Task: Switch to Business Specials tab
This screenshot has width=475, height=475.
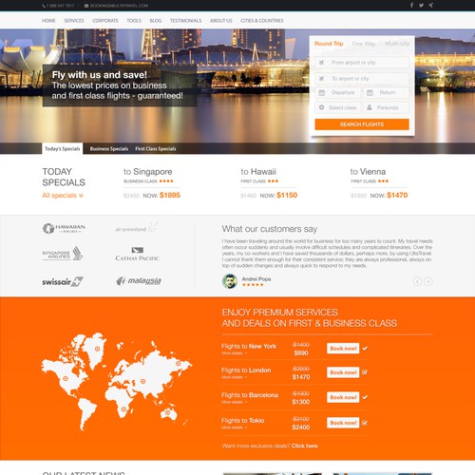Action: [109, 149]
